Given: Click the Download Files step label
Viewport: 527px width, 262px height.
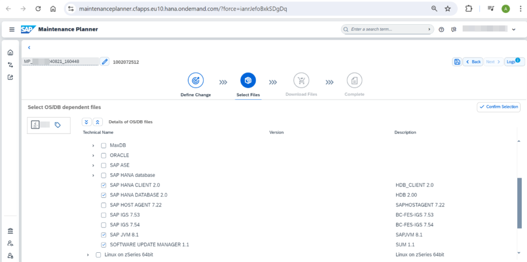Looking at the screenshot, I should (x=301, y=95).
